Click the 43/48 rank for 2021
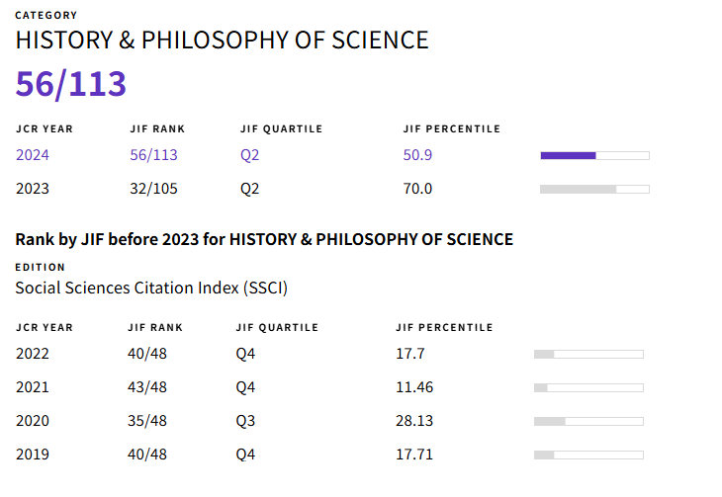Image resolution: width=722 pixels, height=497 pixels. click(x=147, y=387)
